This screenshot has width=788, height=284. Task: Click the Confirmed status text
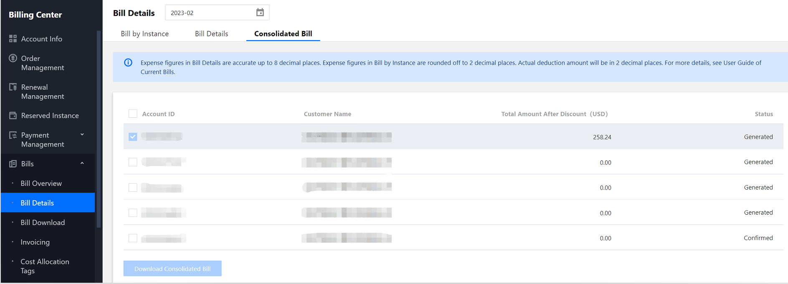(758, 238)
